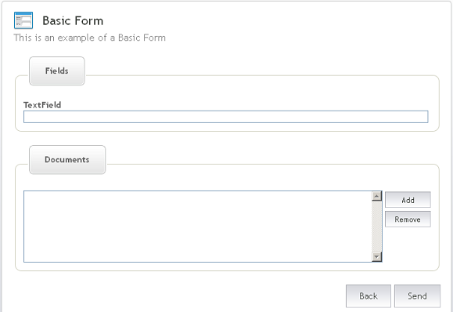Click the top row of documents list
Screen dimensions: 453x312
point(198,195)
